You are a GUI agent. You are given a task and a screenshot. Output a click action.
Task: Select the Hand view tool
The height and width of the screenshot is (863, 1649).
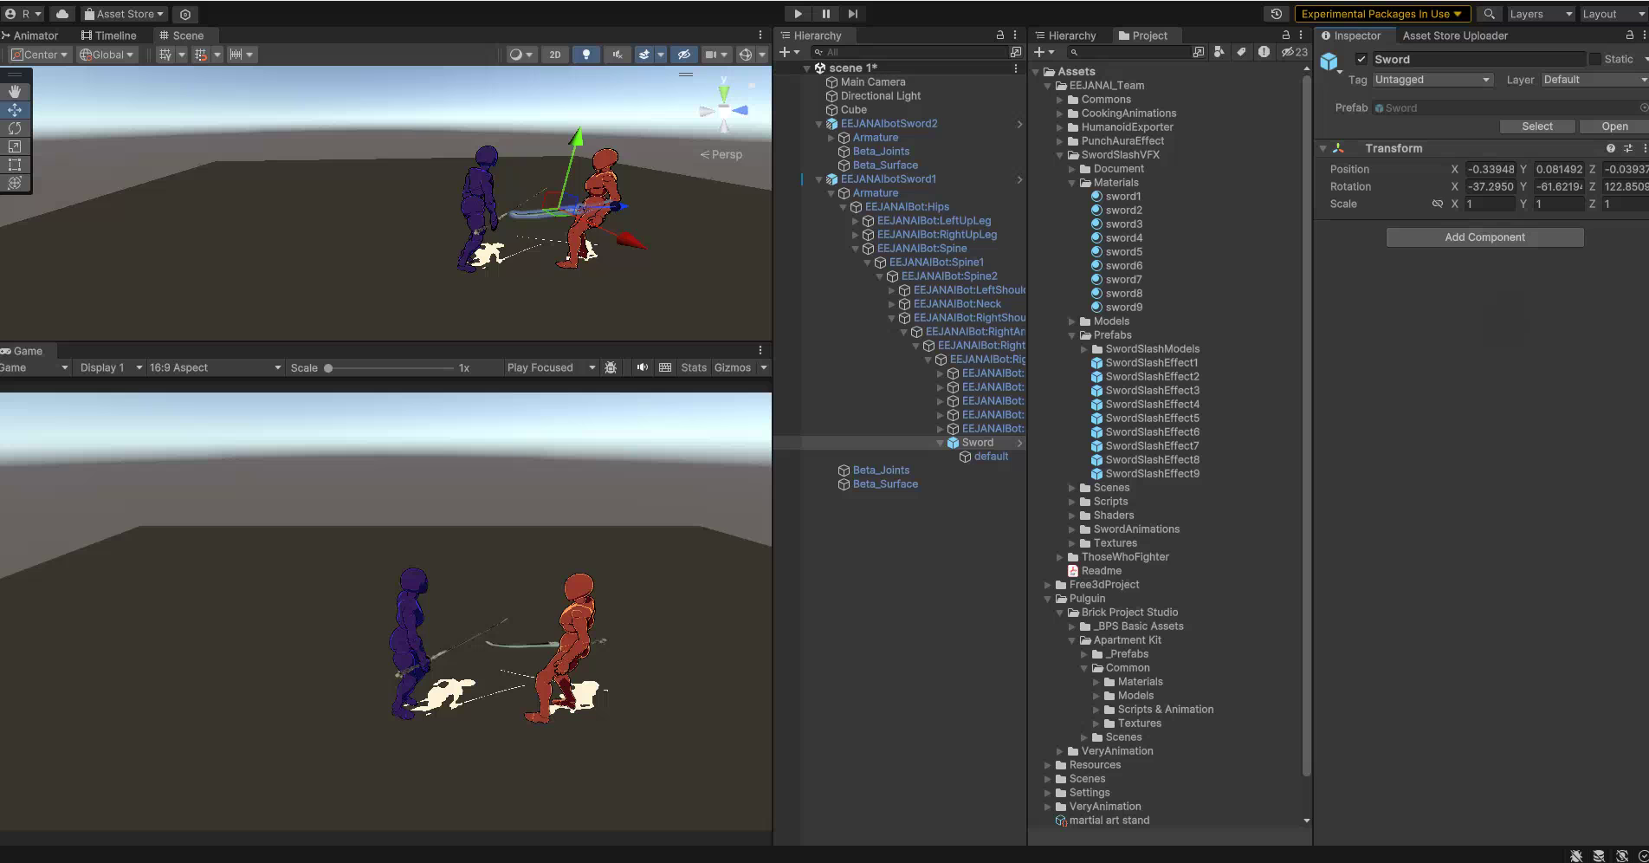point(15,91)
